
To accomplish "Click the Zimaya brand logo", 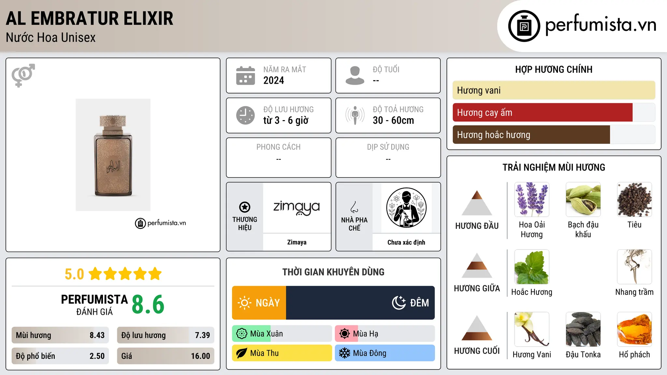I will coord(297,208).
